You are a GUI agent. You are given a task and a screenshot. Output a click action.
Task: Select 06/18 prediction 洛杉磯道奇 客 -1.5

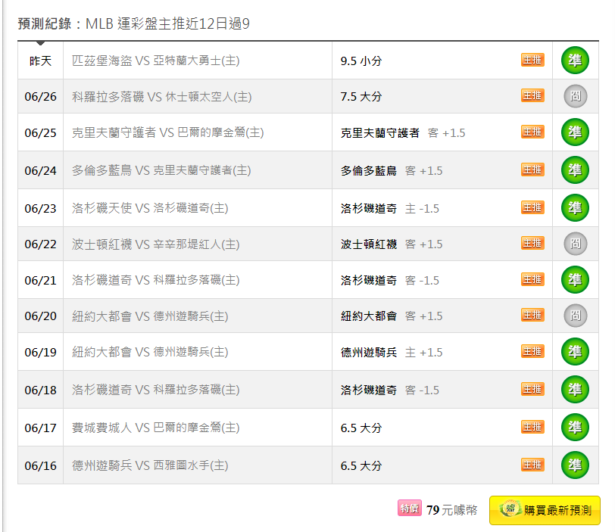[390, 390]
